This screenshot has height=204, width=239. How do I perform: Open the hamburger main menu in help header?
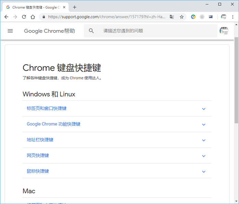coord(10,31)
